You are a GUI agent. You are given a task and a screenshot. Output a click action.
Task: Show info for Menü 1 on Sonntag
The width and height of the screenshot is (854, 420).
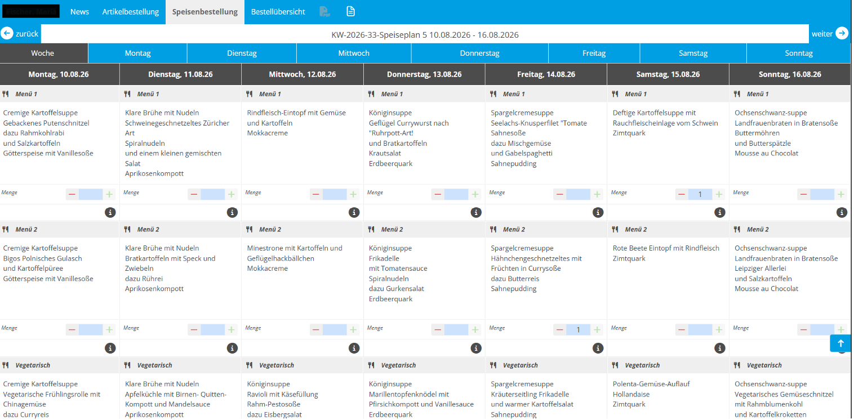coord(842,212)
